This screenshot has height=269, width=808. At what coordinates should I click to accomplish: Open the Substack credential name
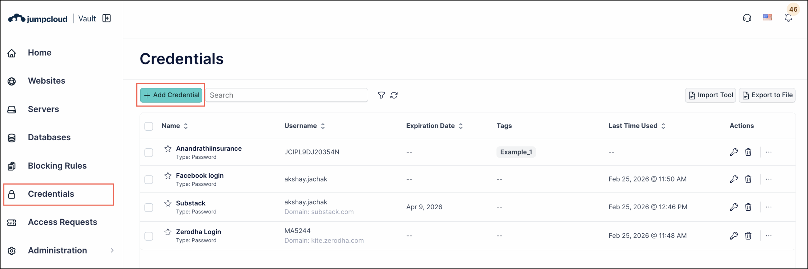pyautogui.click(x=191, y=203)
